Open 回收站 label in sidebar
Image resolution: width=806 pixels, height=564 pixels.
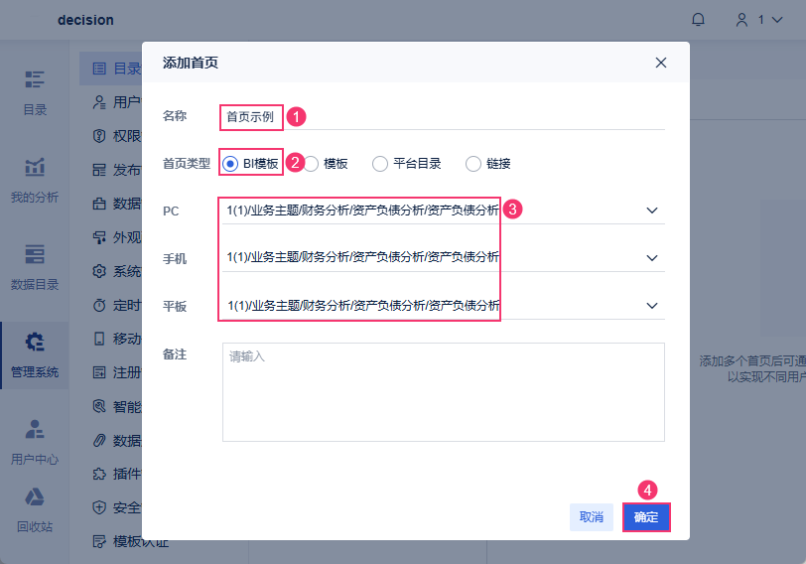click(35, 526)
